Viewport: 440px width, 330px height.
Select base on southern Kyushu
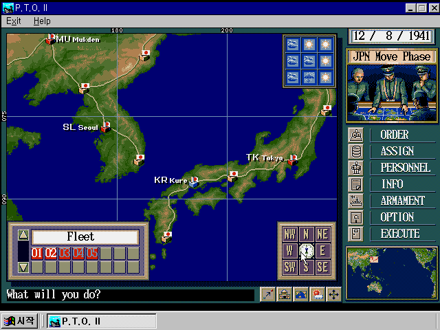(x=166, y=237)
